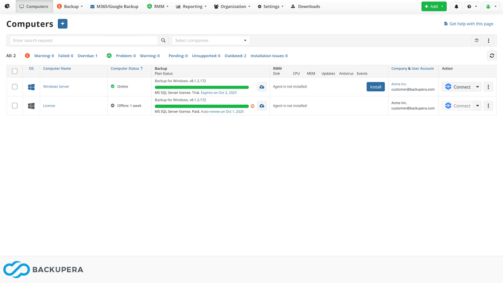Expand the Connect dropdown arrow for Windows Server
The width and height of the screenshot is (503, 283).
[x=477, y=87]
